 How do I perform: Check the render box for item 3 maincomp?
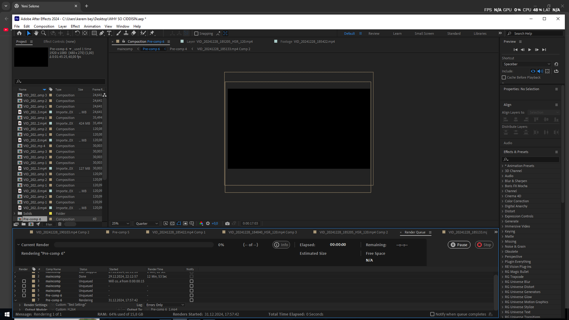pos(24,281)
